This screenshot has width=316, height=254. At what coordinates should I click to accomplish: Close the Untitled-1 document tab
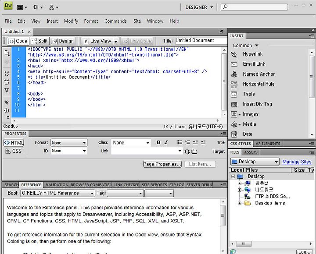tap(29, 32)
